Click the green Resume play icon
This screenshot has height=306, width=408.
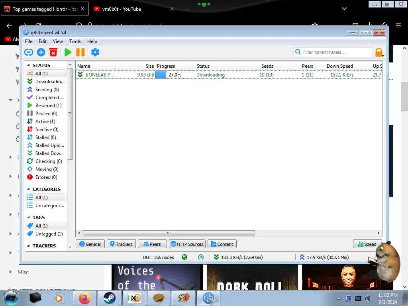(x=68, y=52)
